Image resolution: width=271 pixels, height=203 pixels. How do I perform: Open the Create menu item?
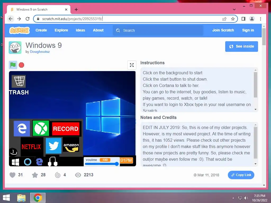click(x=41, y=30)
